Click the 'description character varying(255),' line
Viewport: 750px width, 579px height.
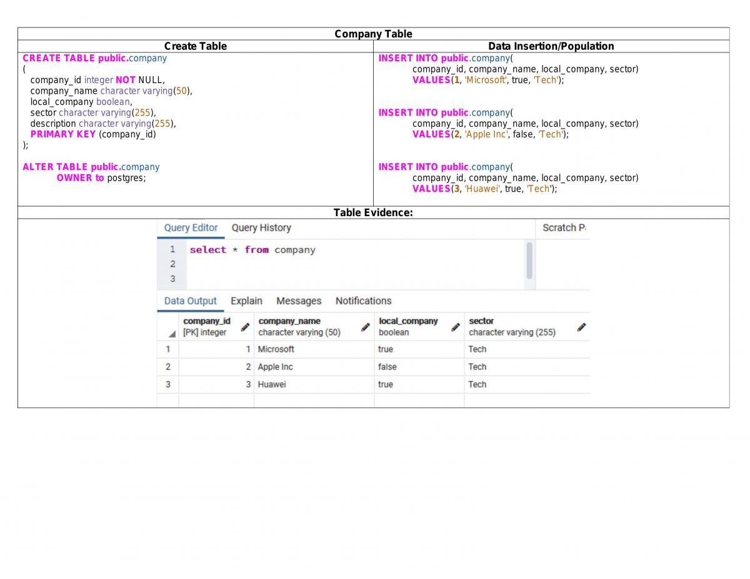point(103,123)
